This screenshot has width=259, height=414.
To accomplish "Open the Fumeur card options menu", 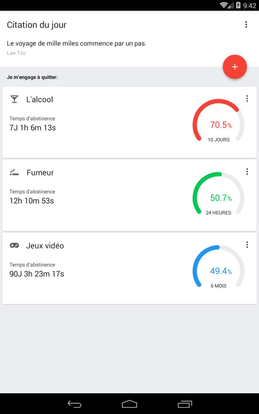I will (x=247, y=172).
